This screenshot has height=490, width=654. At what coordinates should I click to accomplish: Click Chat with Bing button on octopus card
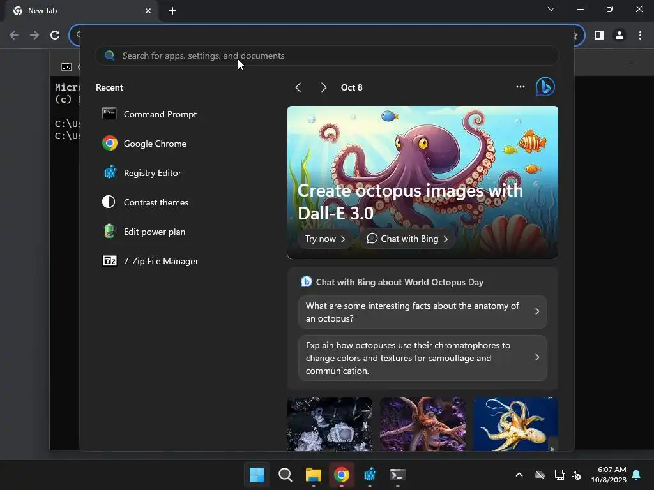[407, 239]
